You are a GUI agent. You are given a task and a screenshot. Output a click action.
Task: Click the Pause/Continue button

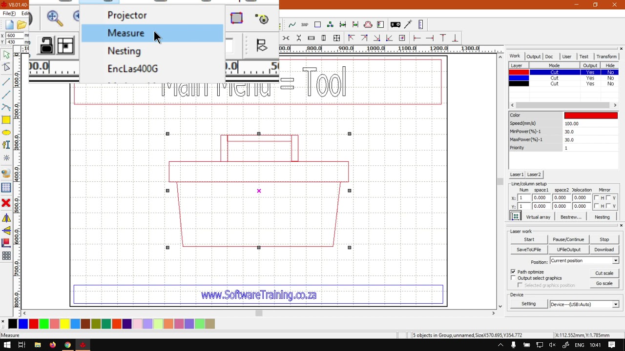568,239
